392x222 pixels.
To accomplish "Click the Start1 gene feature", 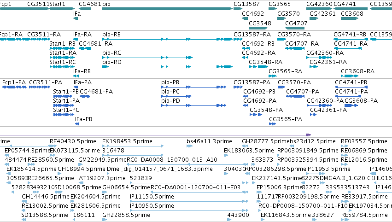I will [x=62, y=9].
